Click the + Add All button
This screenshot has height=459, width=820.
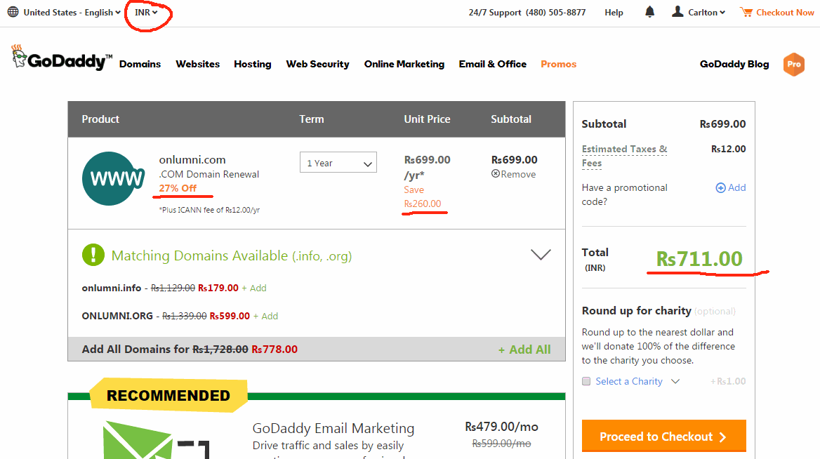point(524,350)
